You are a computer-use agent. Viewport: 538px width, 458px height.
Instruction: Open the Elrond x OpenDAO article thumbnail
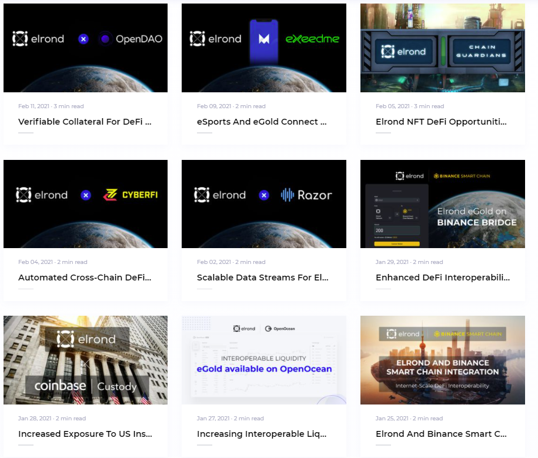(x=85, y=48)
